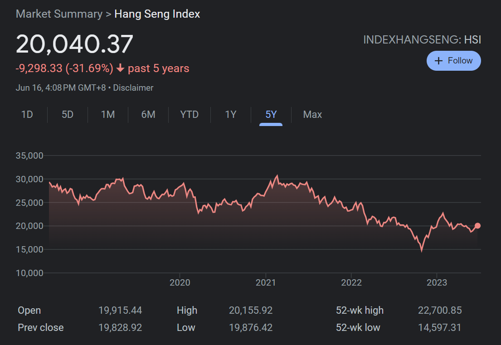This screenshot has height=345, width=501.
Task: Click the down arrow beside the percentage change
Action: point(120,68)
